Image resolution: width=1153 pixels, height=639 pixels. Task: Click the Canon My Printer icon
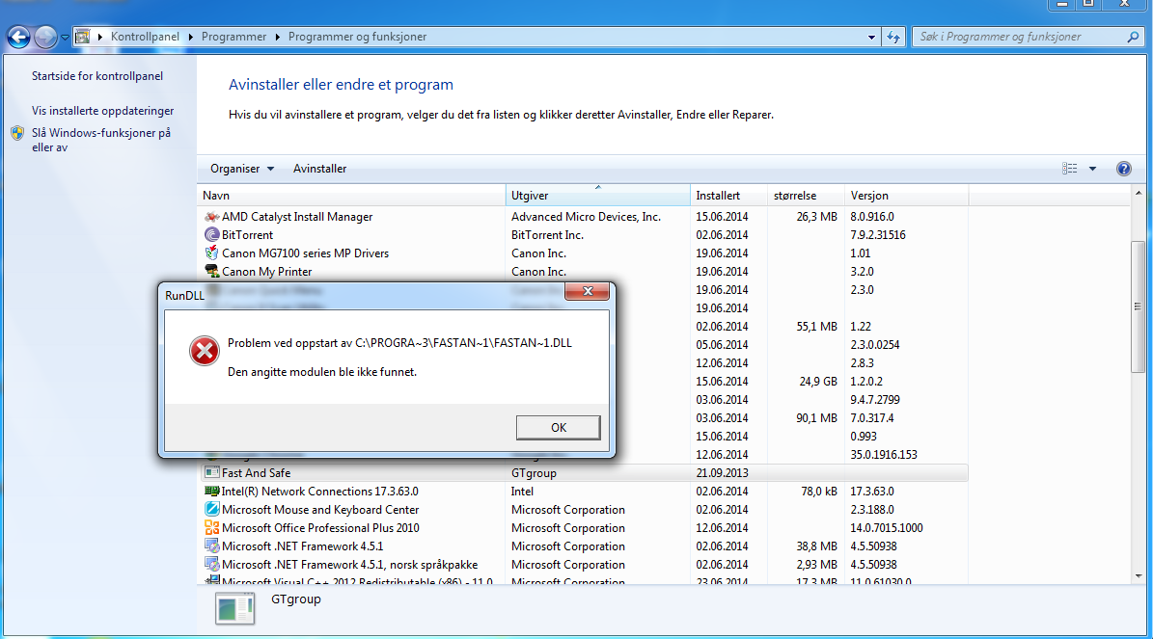(211, 272)
